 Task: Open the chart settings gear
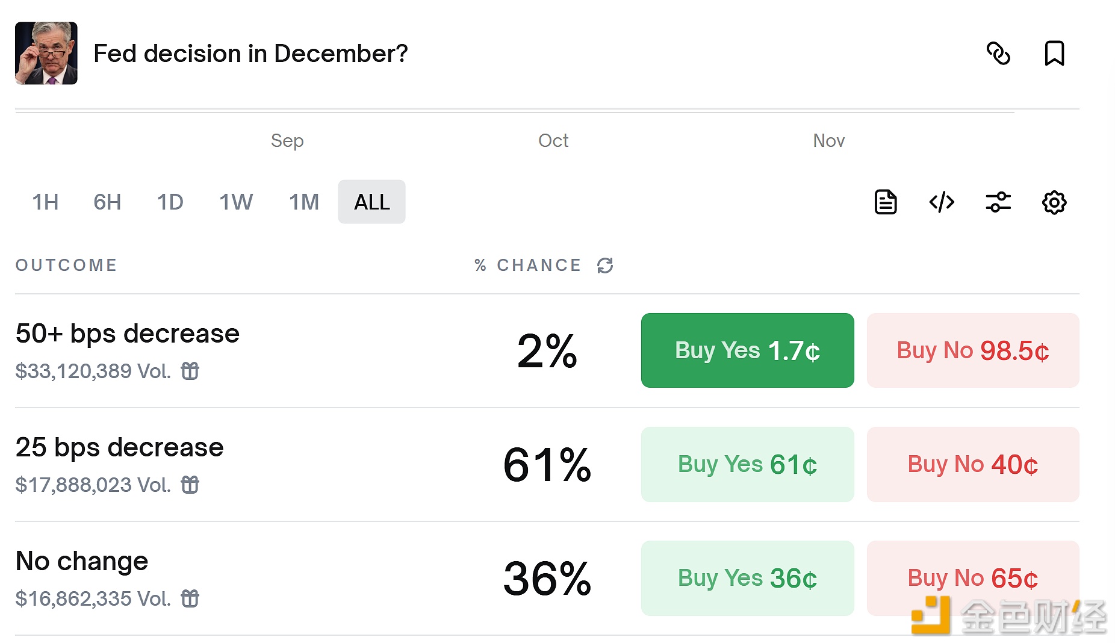tap(1053, 202)
